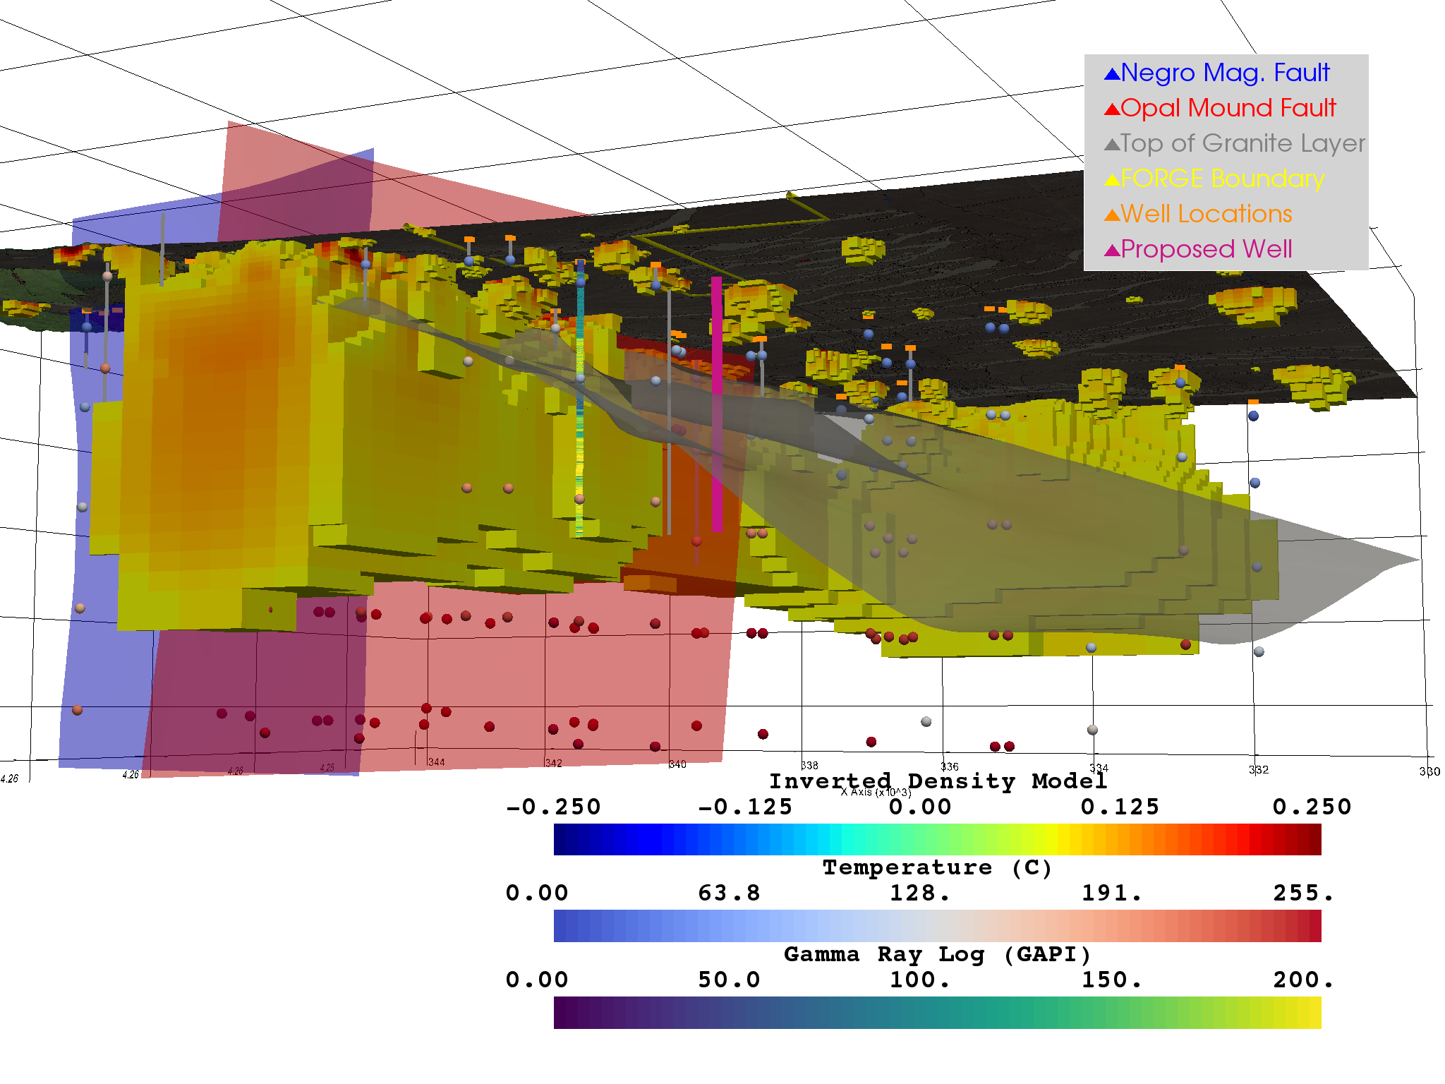The image size is (1445, 1084).
Task: Click the 340 X-axis tick label
Action: pyautogui.click(x=677, y=764)
